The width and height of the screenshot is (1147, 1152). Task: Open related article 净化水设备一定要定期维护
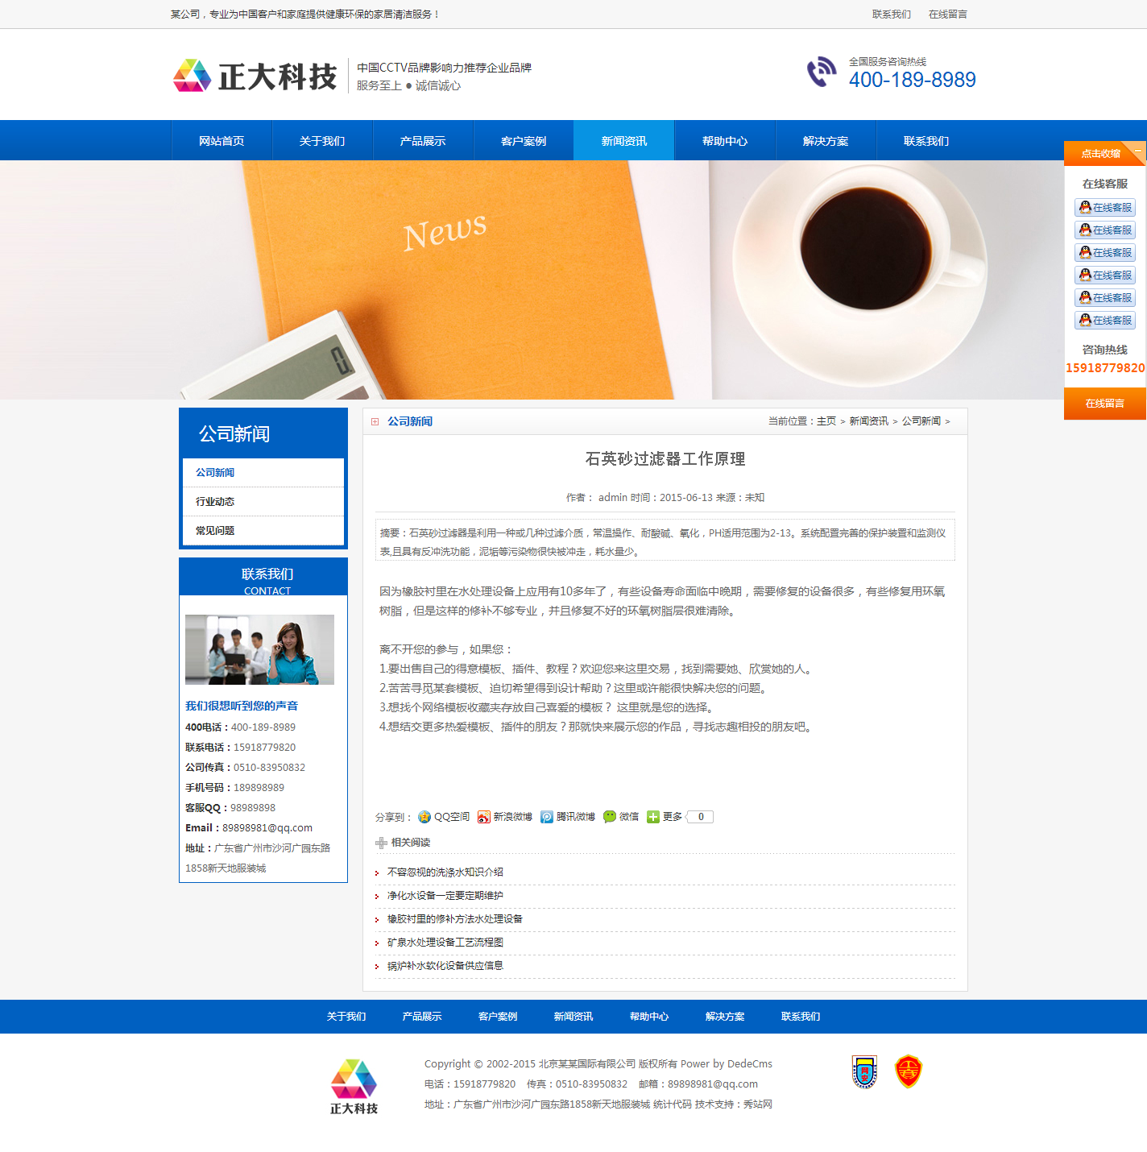point(445,895)
